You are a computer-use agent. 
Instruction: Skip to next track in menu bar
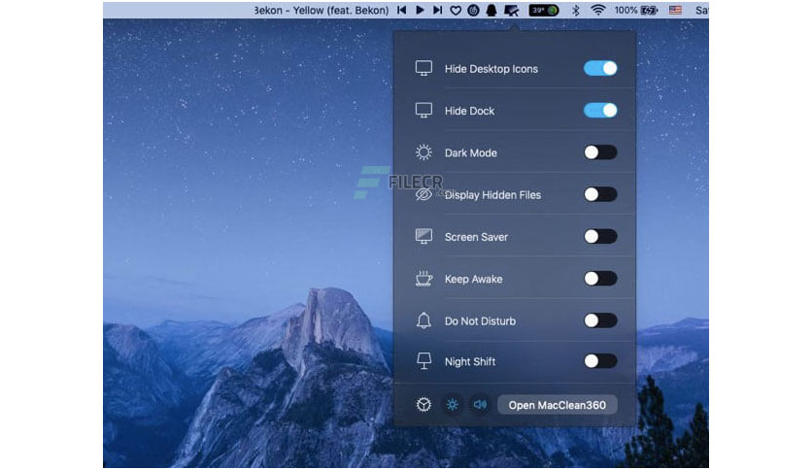point(438,10)
